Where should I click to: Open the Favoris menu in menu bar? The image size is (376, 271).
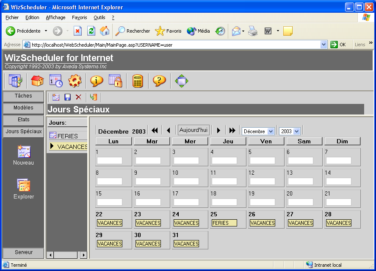[x=79, y=17]
